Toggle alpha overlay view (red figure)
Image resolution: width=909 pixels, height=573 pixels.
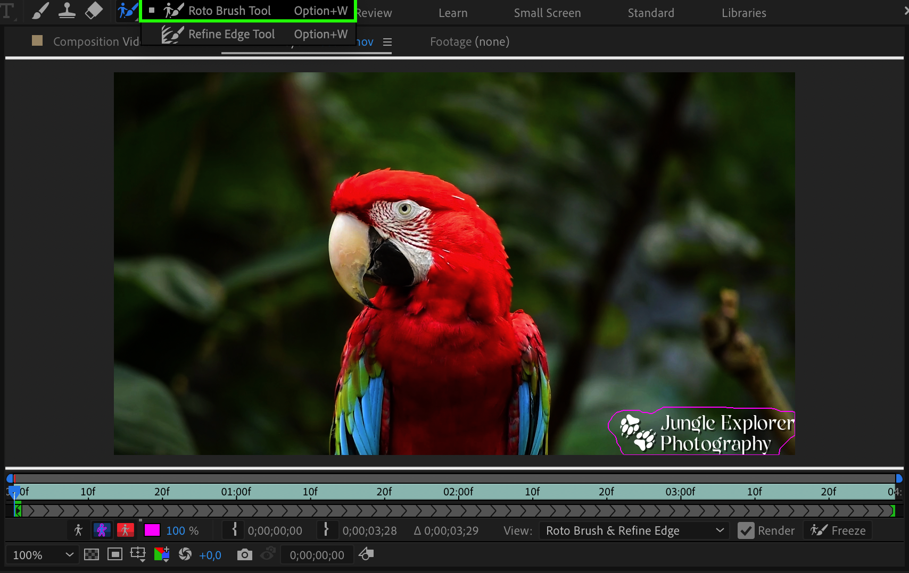pyautogui.click(x=125, y=530)
